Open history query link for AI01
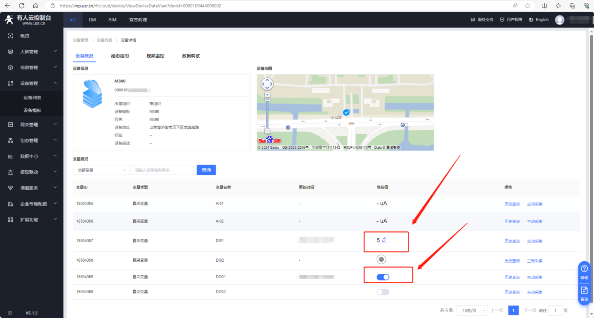This screenshot has height=318, width=594. click(512, 204)
